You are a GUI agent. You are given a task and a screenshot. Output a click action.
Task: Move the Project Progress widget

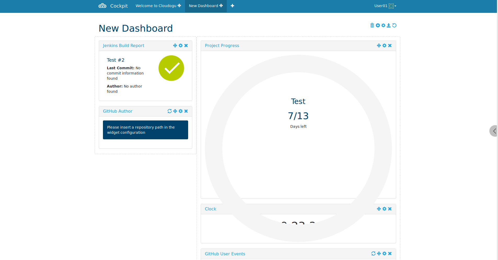[x=379, y=45]
